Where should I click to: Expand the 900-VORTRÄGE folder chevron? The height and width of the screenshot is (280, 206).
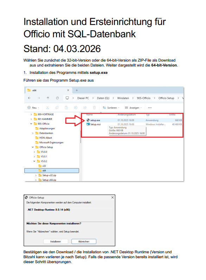pos(31,114)
